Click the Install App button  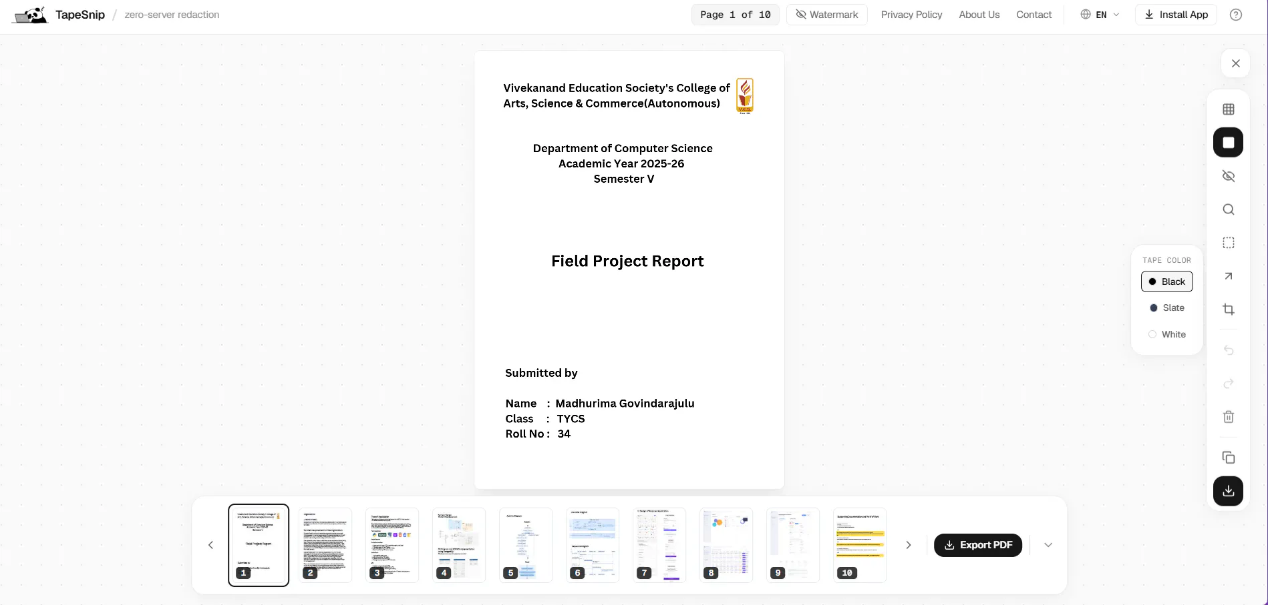click(1176, 15)
